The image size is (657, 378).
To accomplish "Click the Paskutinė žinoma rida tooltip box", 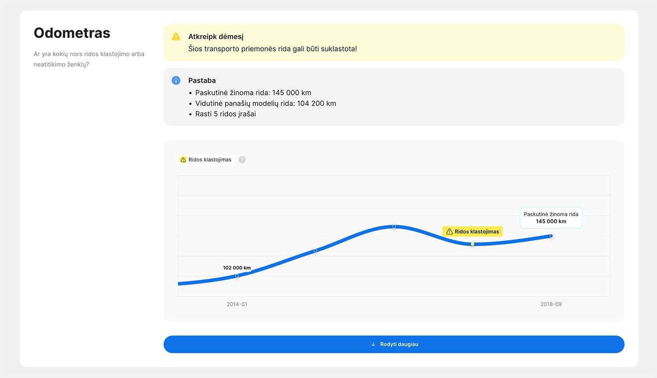I will (551, 218).
